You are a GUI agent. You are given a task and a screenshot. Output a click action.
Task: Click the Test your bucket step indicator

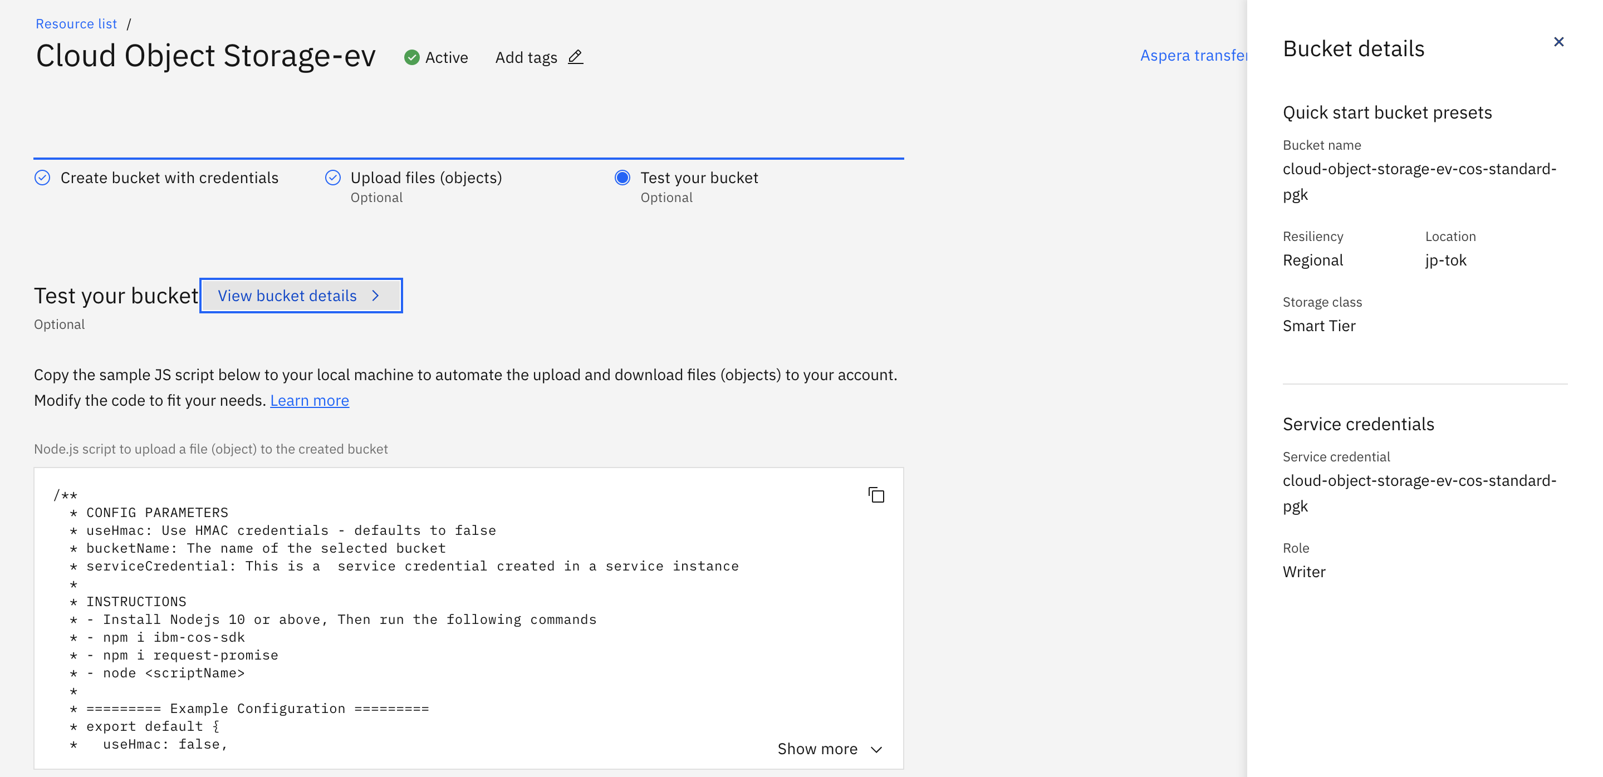point(622,178)
